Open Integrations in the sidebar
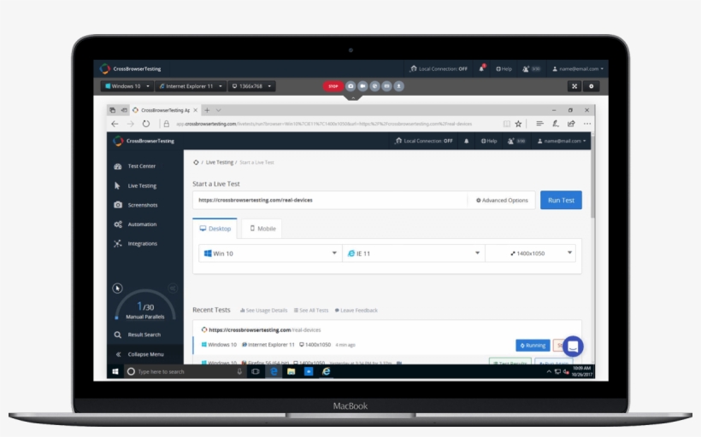This screenshot has height=437, width=701. click(x=142, y=244)
